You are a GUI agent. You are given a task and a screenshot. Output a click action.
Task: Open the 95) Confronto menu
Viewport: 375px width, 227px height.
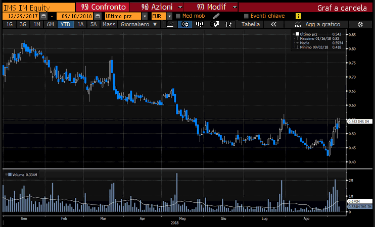(x=104, y=7)
